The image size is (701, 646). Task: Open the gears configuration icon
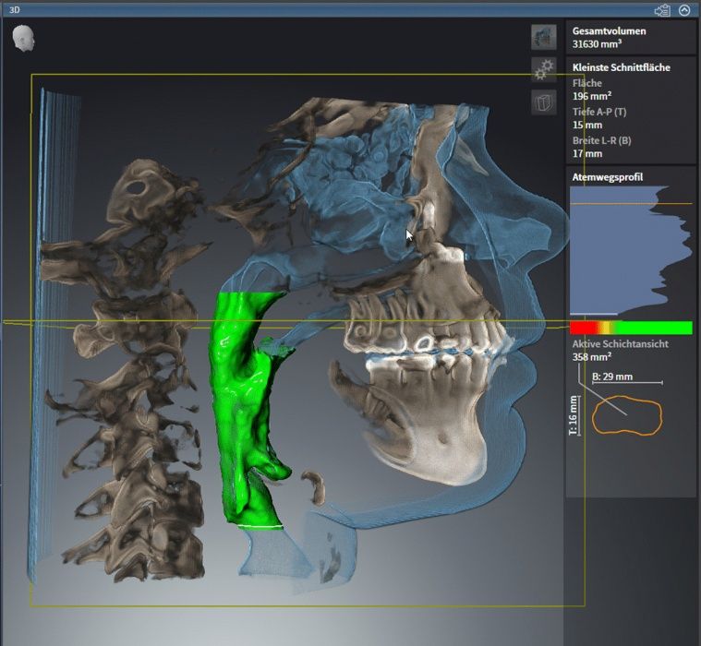click(x=544, y=69)
